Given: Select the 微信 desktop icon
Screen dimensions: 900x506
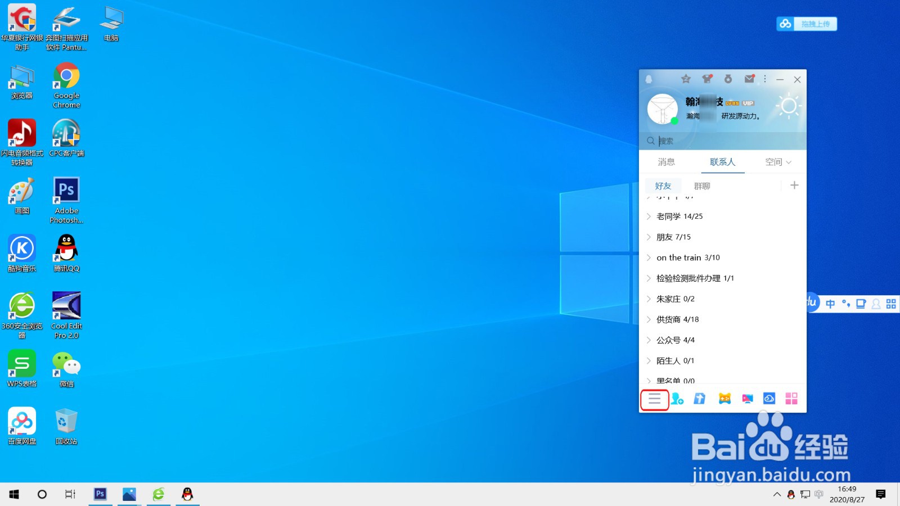Looking at the screenshot, I should [66, 369].
